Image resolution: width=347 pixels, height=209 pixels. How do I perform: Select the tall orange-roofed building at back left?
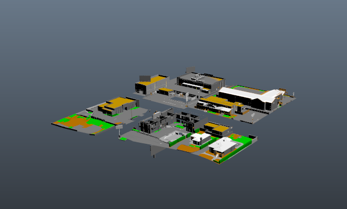(152, 85)
